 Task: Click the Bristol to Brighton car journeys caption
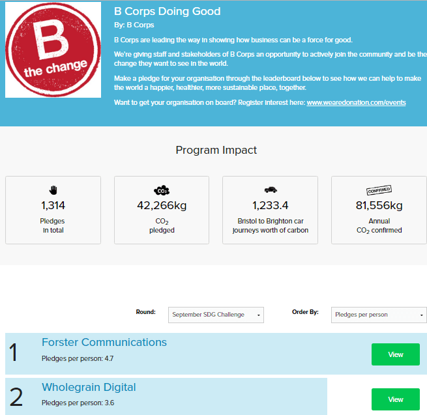click(x=271, y=225)
